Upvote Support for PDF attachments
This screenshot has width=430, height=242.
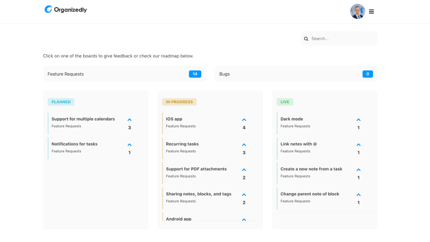point(244,170)
